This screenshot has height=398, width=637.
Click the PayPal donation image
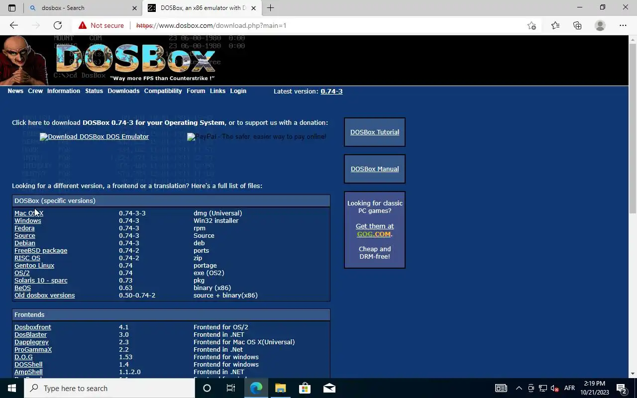(257, 137)
